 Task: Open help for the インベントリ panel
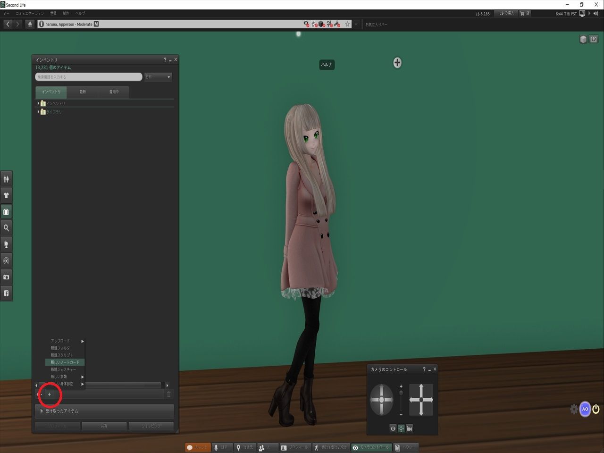[x=165, y=60]
